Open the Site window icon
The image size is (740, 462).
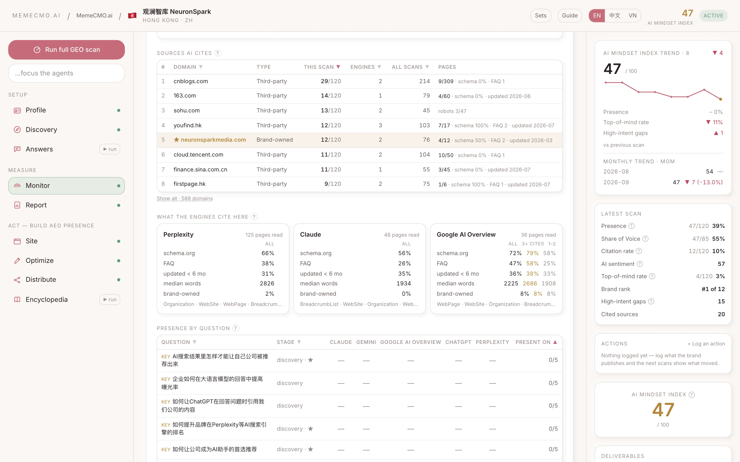[17, 241]
